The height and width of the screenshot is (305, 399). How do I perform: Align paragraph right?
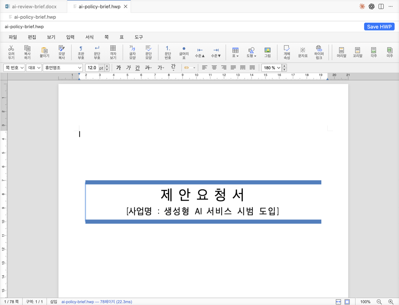point(224,68)
